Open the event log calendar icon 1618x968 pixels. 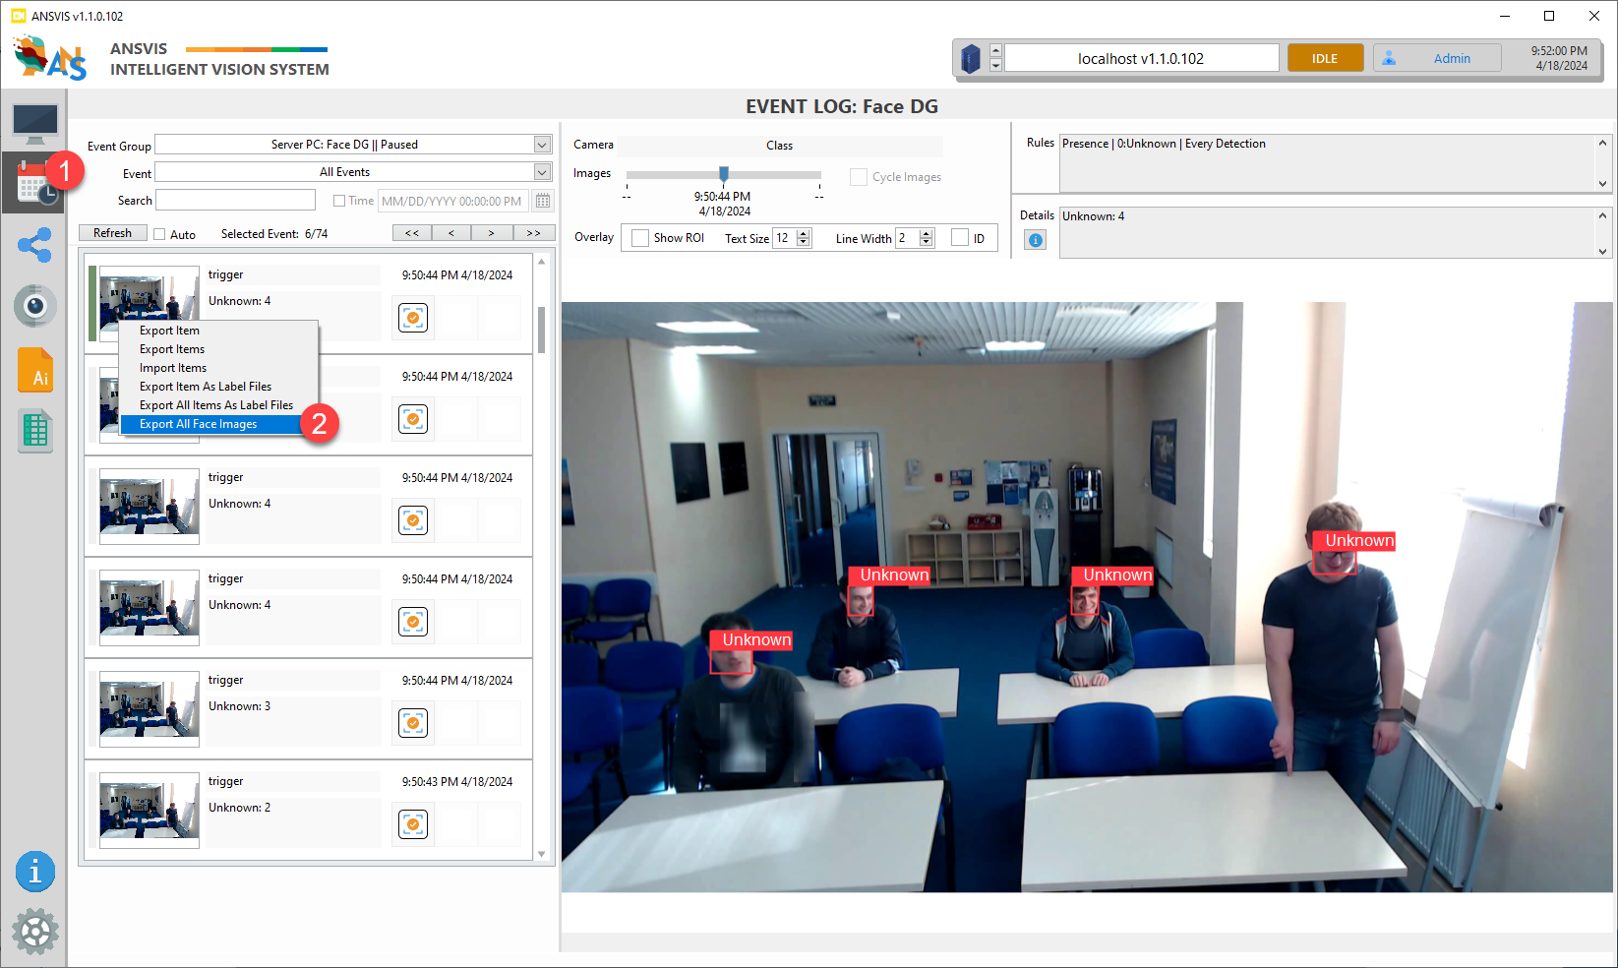33,184
